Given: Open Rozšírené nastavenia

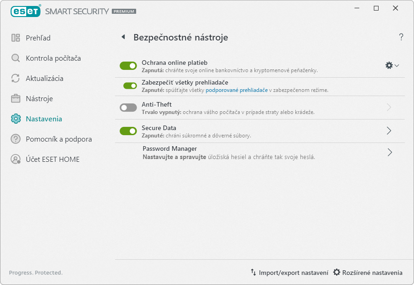Looking at the screenshot, I should [x=368, y=273].
